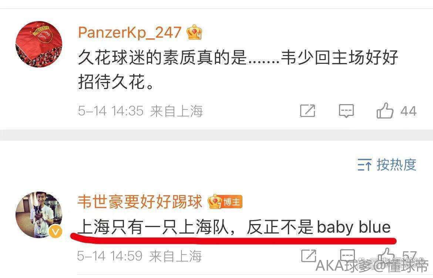This screenshot has width=433, height=278.
Task: Open 韦世豪要好好踢球 profile name link
Action: pyautogui.click(x=140, y=202)
